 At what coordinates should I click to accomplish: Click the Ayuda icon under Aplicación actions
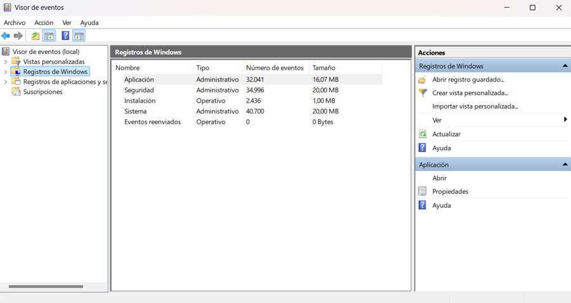[x=423, y=205]
